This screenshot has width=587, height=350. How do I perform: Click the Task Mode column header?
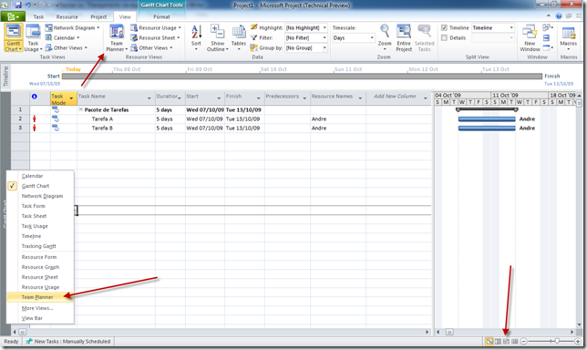coord(63,98)
